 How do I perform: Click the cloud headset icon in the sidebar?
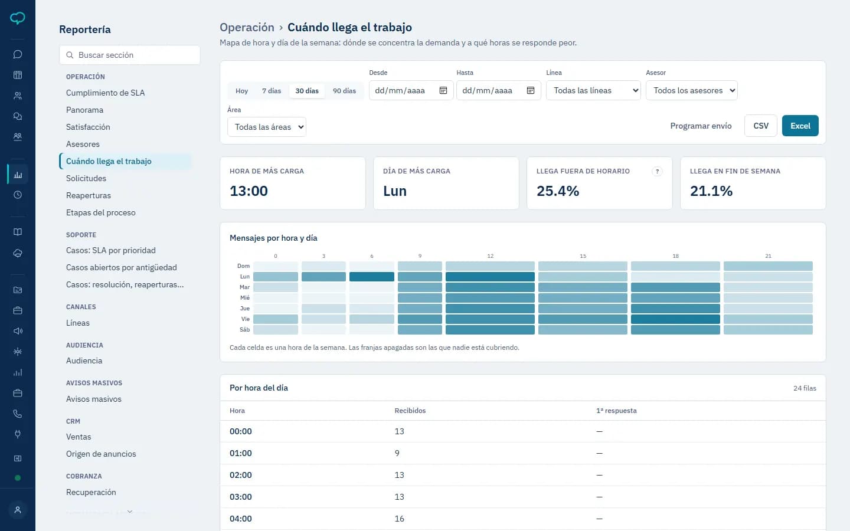tap(18, 253)
